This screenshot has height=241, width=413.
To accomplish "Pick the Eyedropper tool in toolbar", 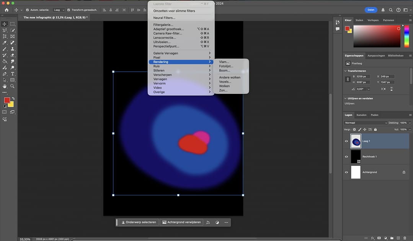I will 5,43.
